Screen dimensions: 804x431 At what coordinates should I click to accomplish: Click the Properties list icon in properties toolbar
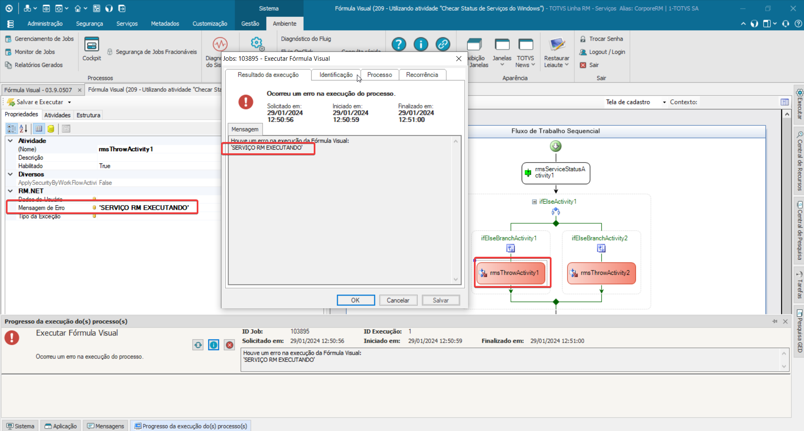[x=39, y=129]
